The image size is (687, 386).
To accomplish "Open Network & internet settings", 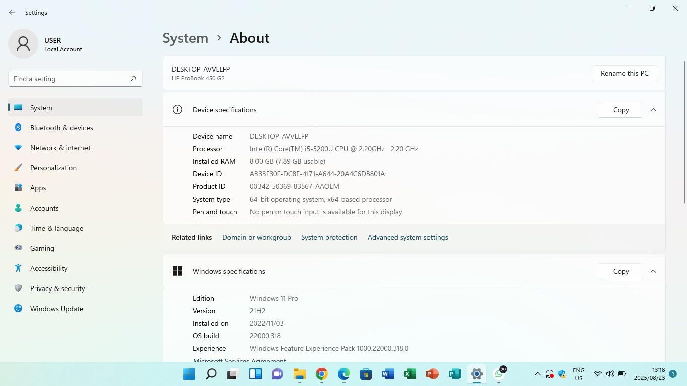I will [60, 148].
